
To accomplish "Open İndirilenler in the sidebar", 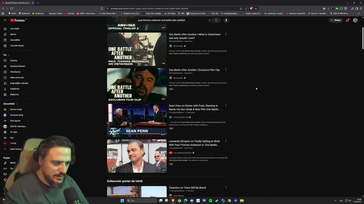I will click(x=15, y=89).
